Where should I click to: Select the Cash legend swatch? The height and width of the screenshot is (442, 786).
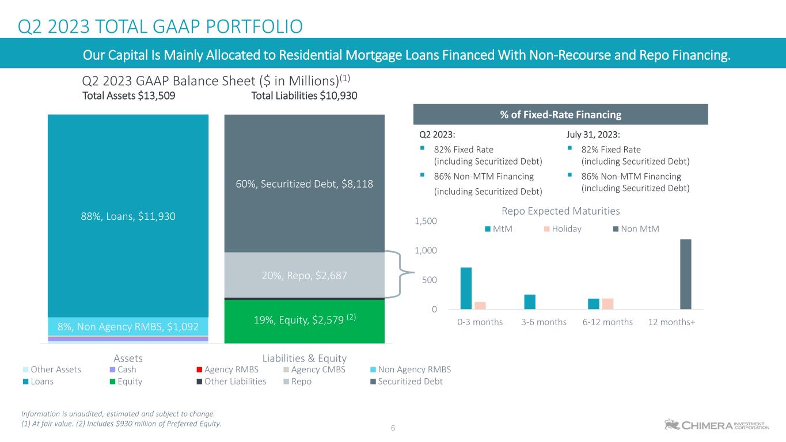click(x=113, y=369)
